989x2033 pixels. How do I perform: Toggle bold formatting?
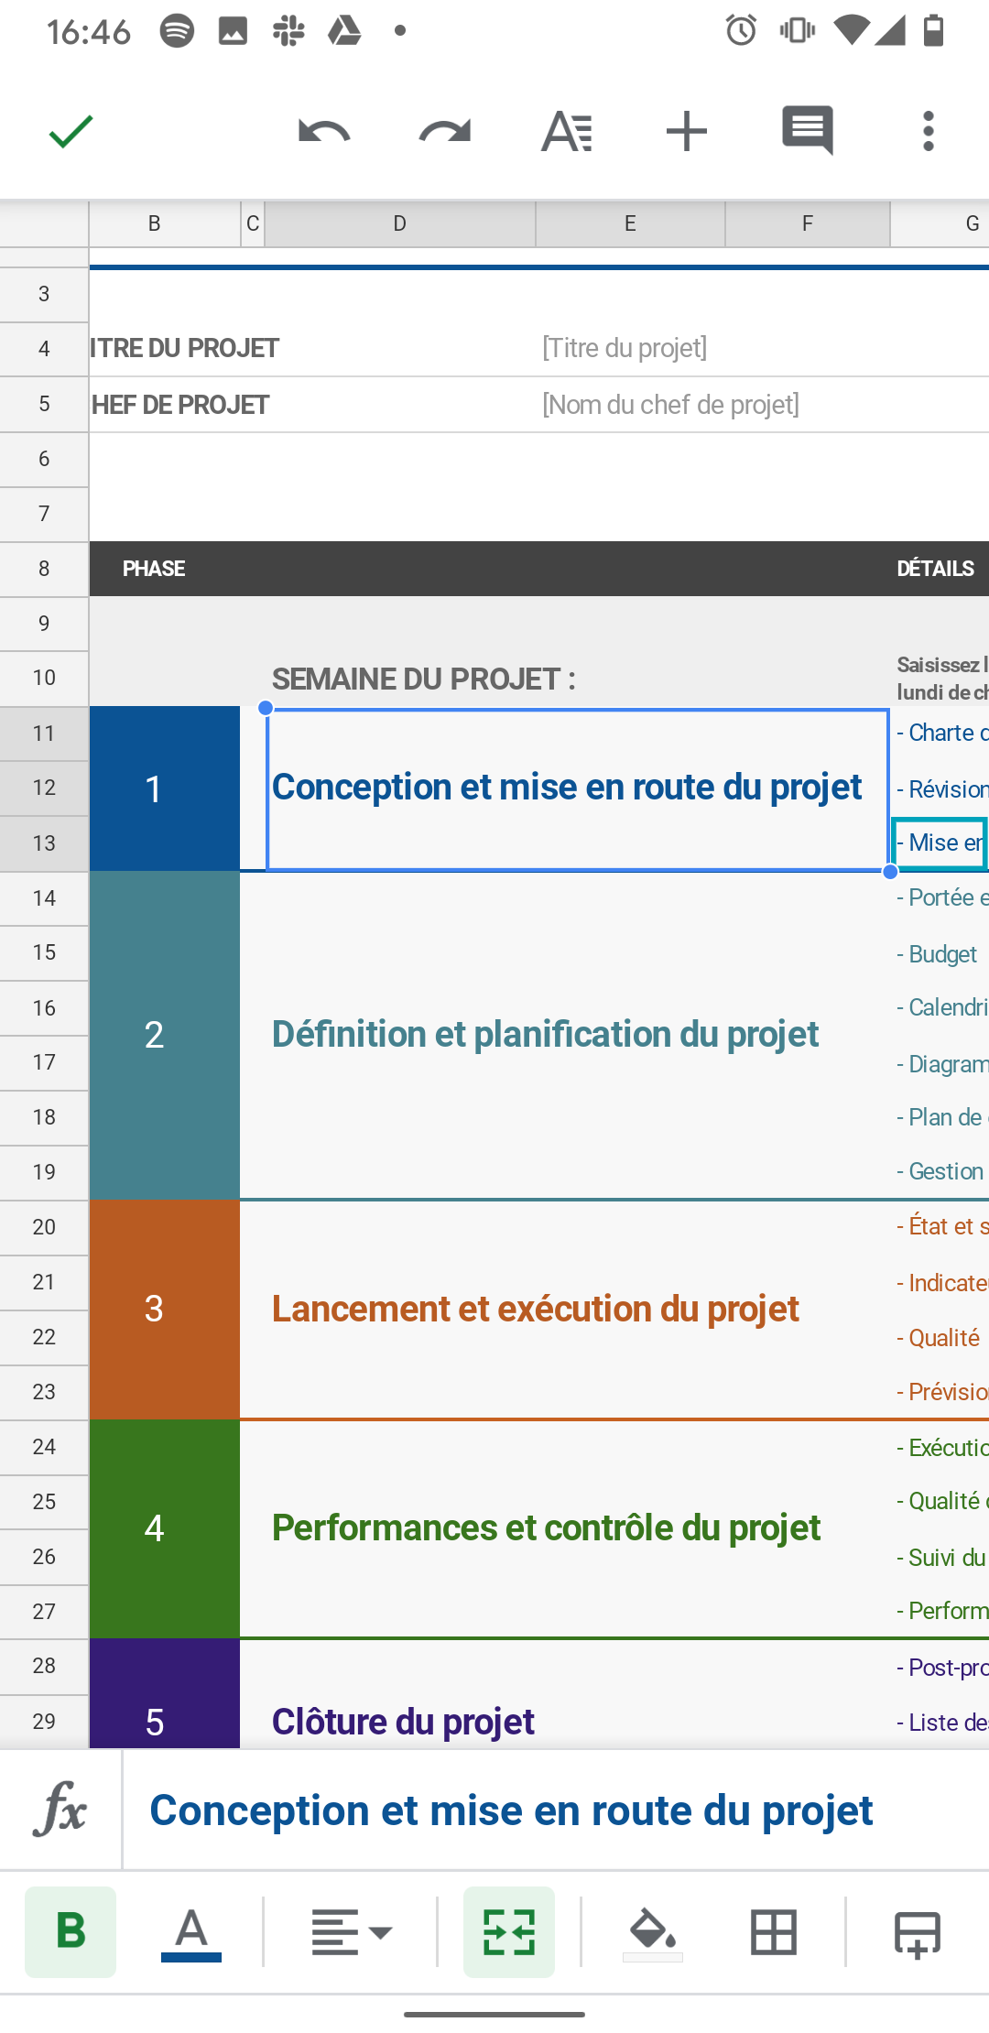pyautogui.click(x=71, y=1931)
